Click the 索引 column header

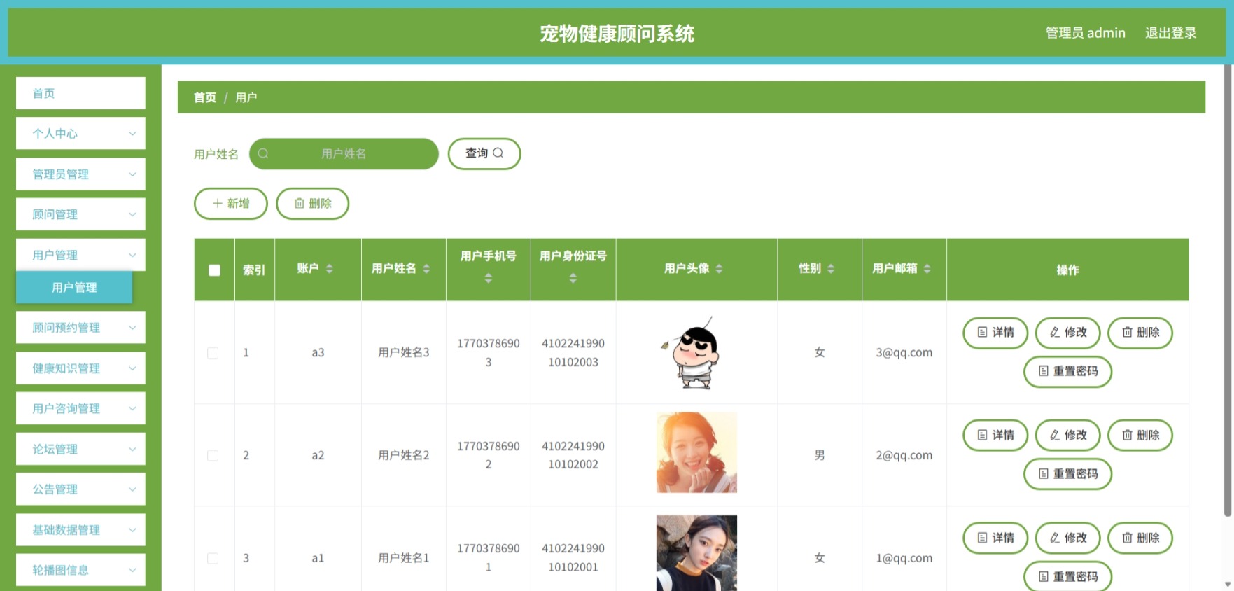coord(254,270)
